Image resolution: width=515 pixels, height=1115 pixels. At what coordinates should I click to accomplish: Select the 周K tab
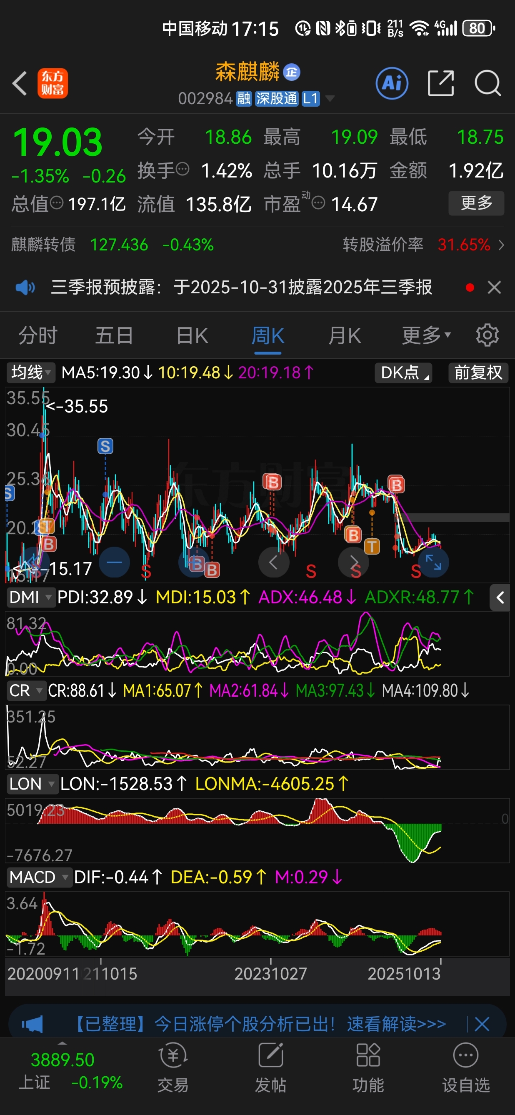(268, 335)
